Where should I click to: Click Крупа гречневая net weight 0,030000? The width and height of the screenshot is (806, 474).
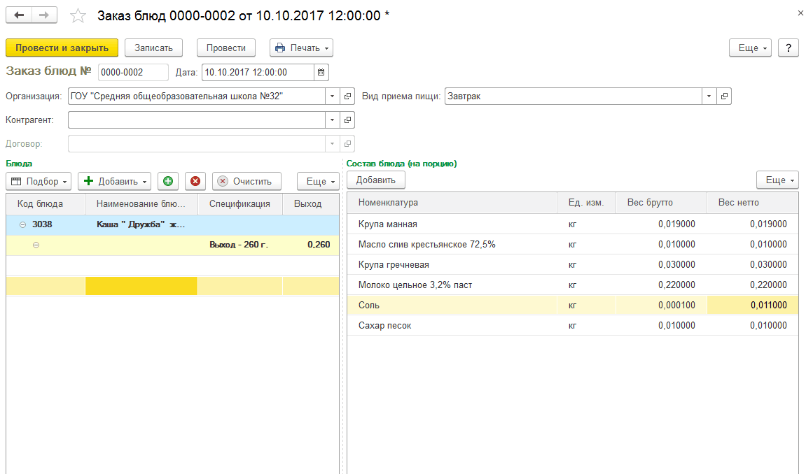pos(753,265)
